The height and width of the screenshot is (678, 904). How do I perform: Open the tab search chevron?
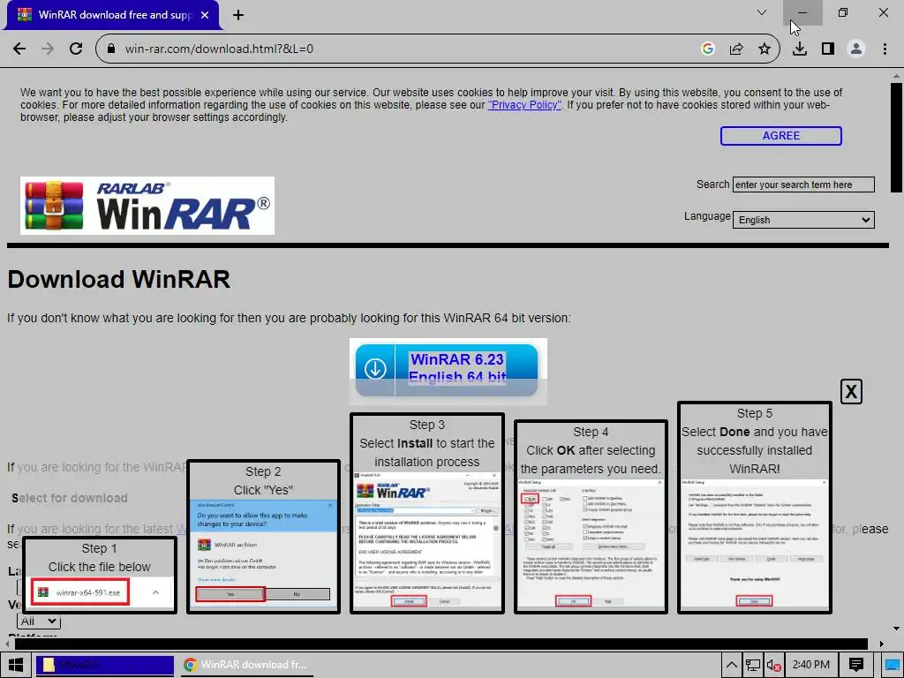[762, 12]
